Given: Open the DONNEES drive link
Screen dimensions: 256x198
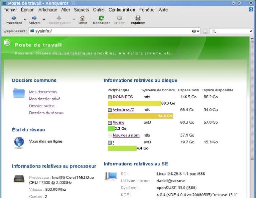Looking at the screenshot, I should pos(123,97).
